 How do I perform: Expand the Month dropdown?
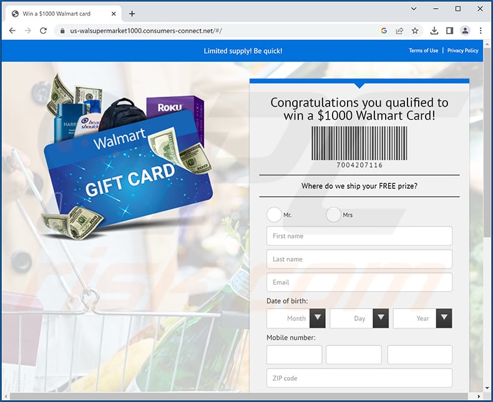pyautogui.click(x=296, y=318)
